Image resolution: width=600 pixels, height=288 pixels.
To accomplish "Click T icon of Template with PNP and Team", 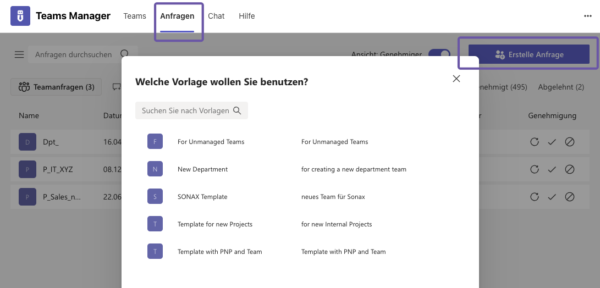I will point(155,252).
